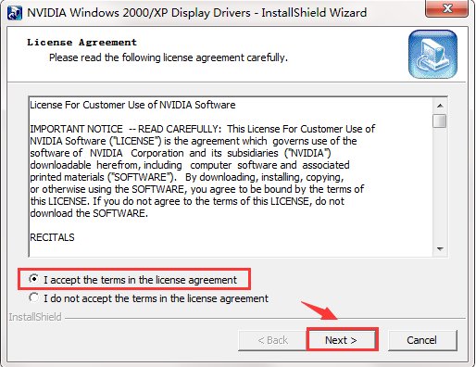Click the 'I do not accept the terms' label text

pyautogui.click(x=156, y=298)
